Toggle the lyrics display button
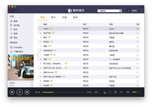 click(x=115, y=92)
